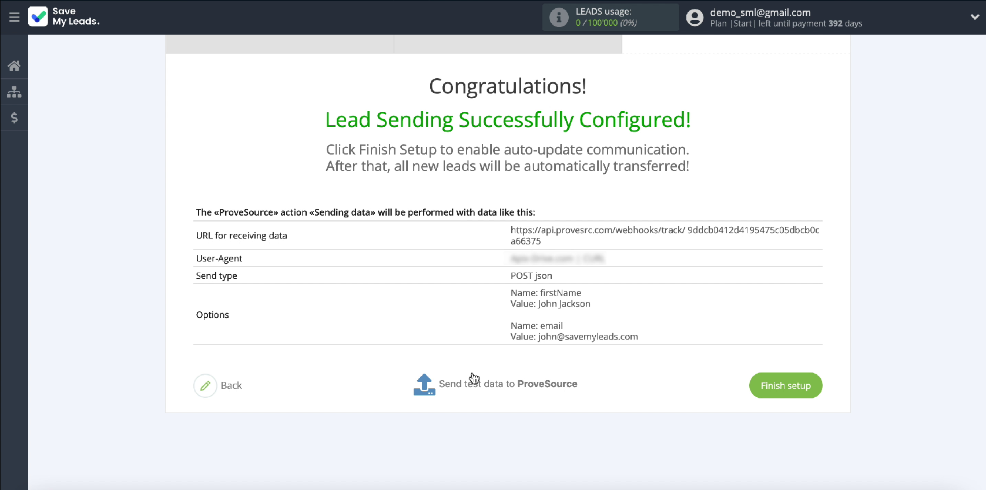The width and height of the screenshot is (986, 490).
Task: Expand the account dropdown chevron
Action: 975,17
